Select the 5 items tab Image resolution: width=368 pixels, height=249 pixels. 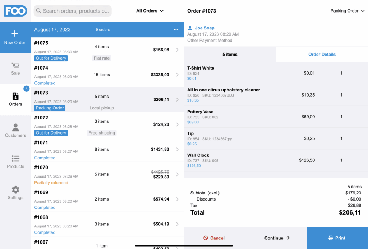point(230,54)
